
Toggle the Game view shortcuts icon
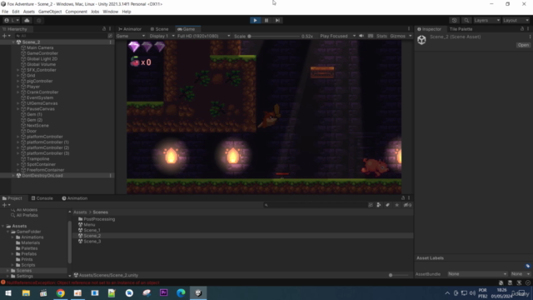pyautogui.click(x=371, y=36)
